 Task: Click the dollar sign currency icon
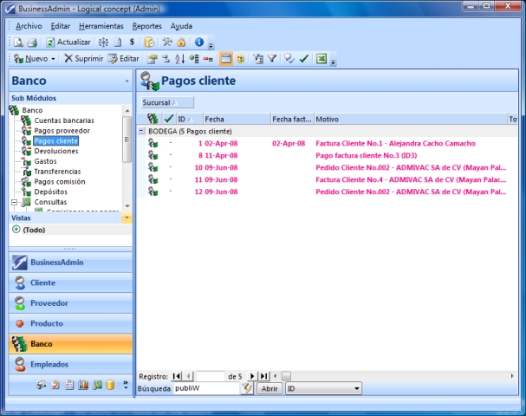[x=132, y=42]
